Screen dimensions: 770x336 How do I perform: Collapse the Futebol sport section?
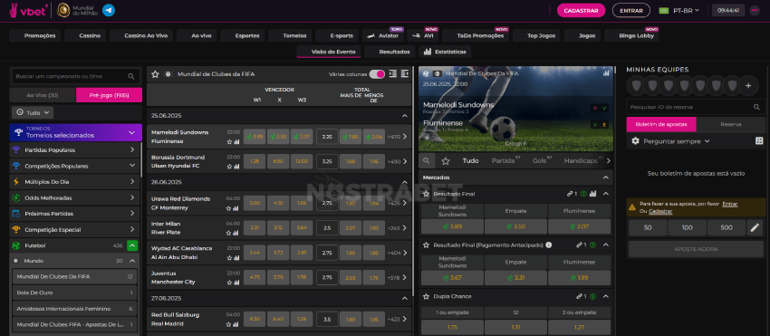click(131, 245)
